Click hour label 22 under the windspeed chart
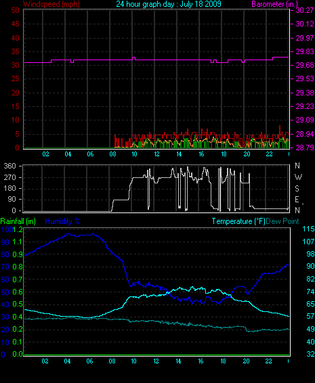315x383 pixels. (269, 154)
